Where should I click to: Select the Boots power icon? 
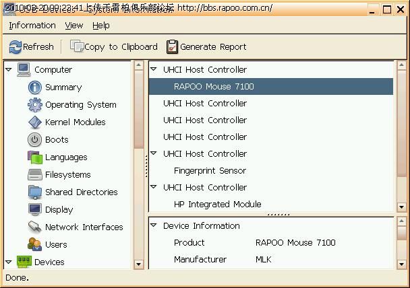pos(34,139)
